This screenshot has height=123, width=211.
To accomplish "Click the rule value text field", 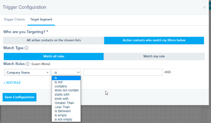I will [x=123, y=72].
